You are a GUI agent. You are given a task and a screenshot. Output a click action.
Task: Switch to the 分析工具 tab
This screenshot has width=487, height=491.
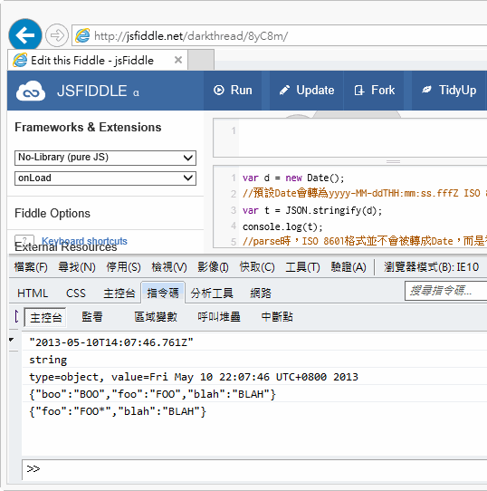pyautogui.click(x=212, y=294)
